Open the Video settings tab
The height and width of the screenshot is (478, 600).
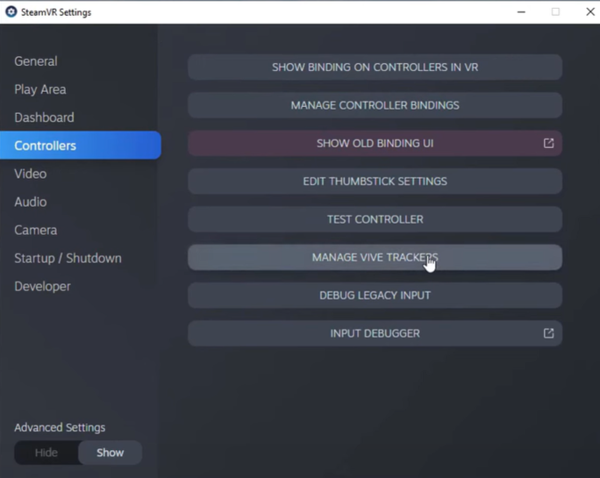(31, 174)
